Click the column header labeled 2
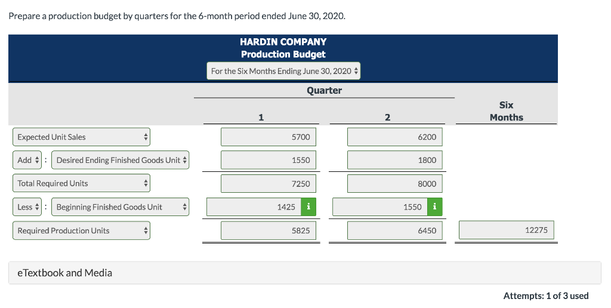 (x=387, y=118)
